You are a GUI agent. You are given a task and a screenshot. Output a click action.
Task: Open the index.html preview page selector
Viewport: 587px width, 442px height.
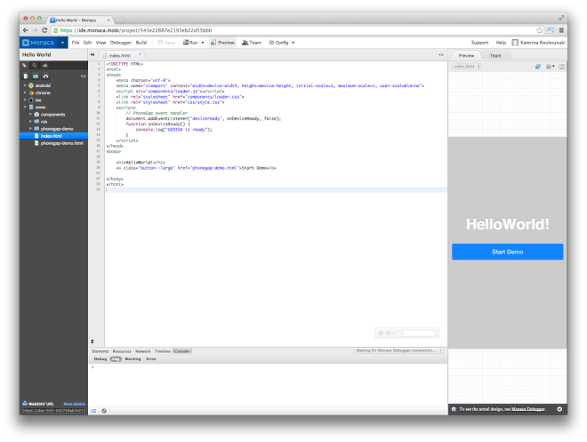click(x=466, y=66)
